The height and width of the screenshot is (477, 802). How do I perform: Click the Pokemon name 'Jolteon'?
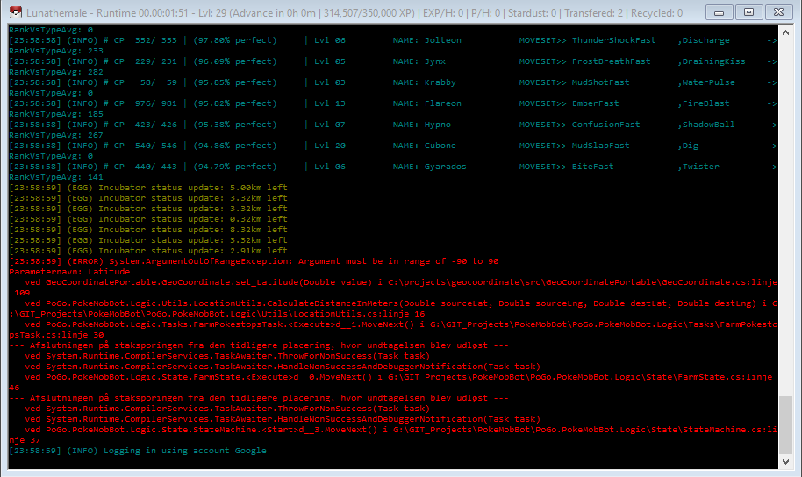442,39
